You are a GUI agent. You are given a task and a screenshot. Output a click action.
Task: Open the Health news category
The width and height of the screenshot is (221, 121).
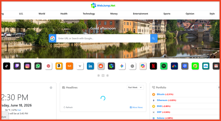(x=64, y=14)
